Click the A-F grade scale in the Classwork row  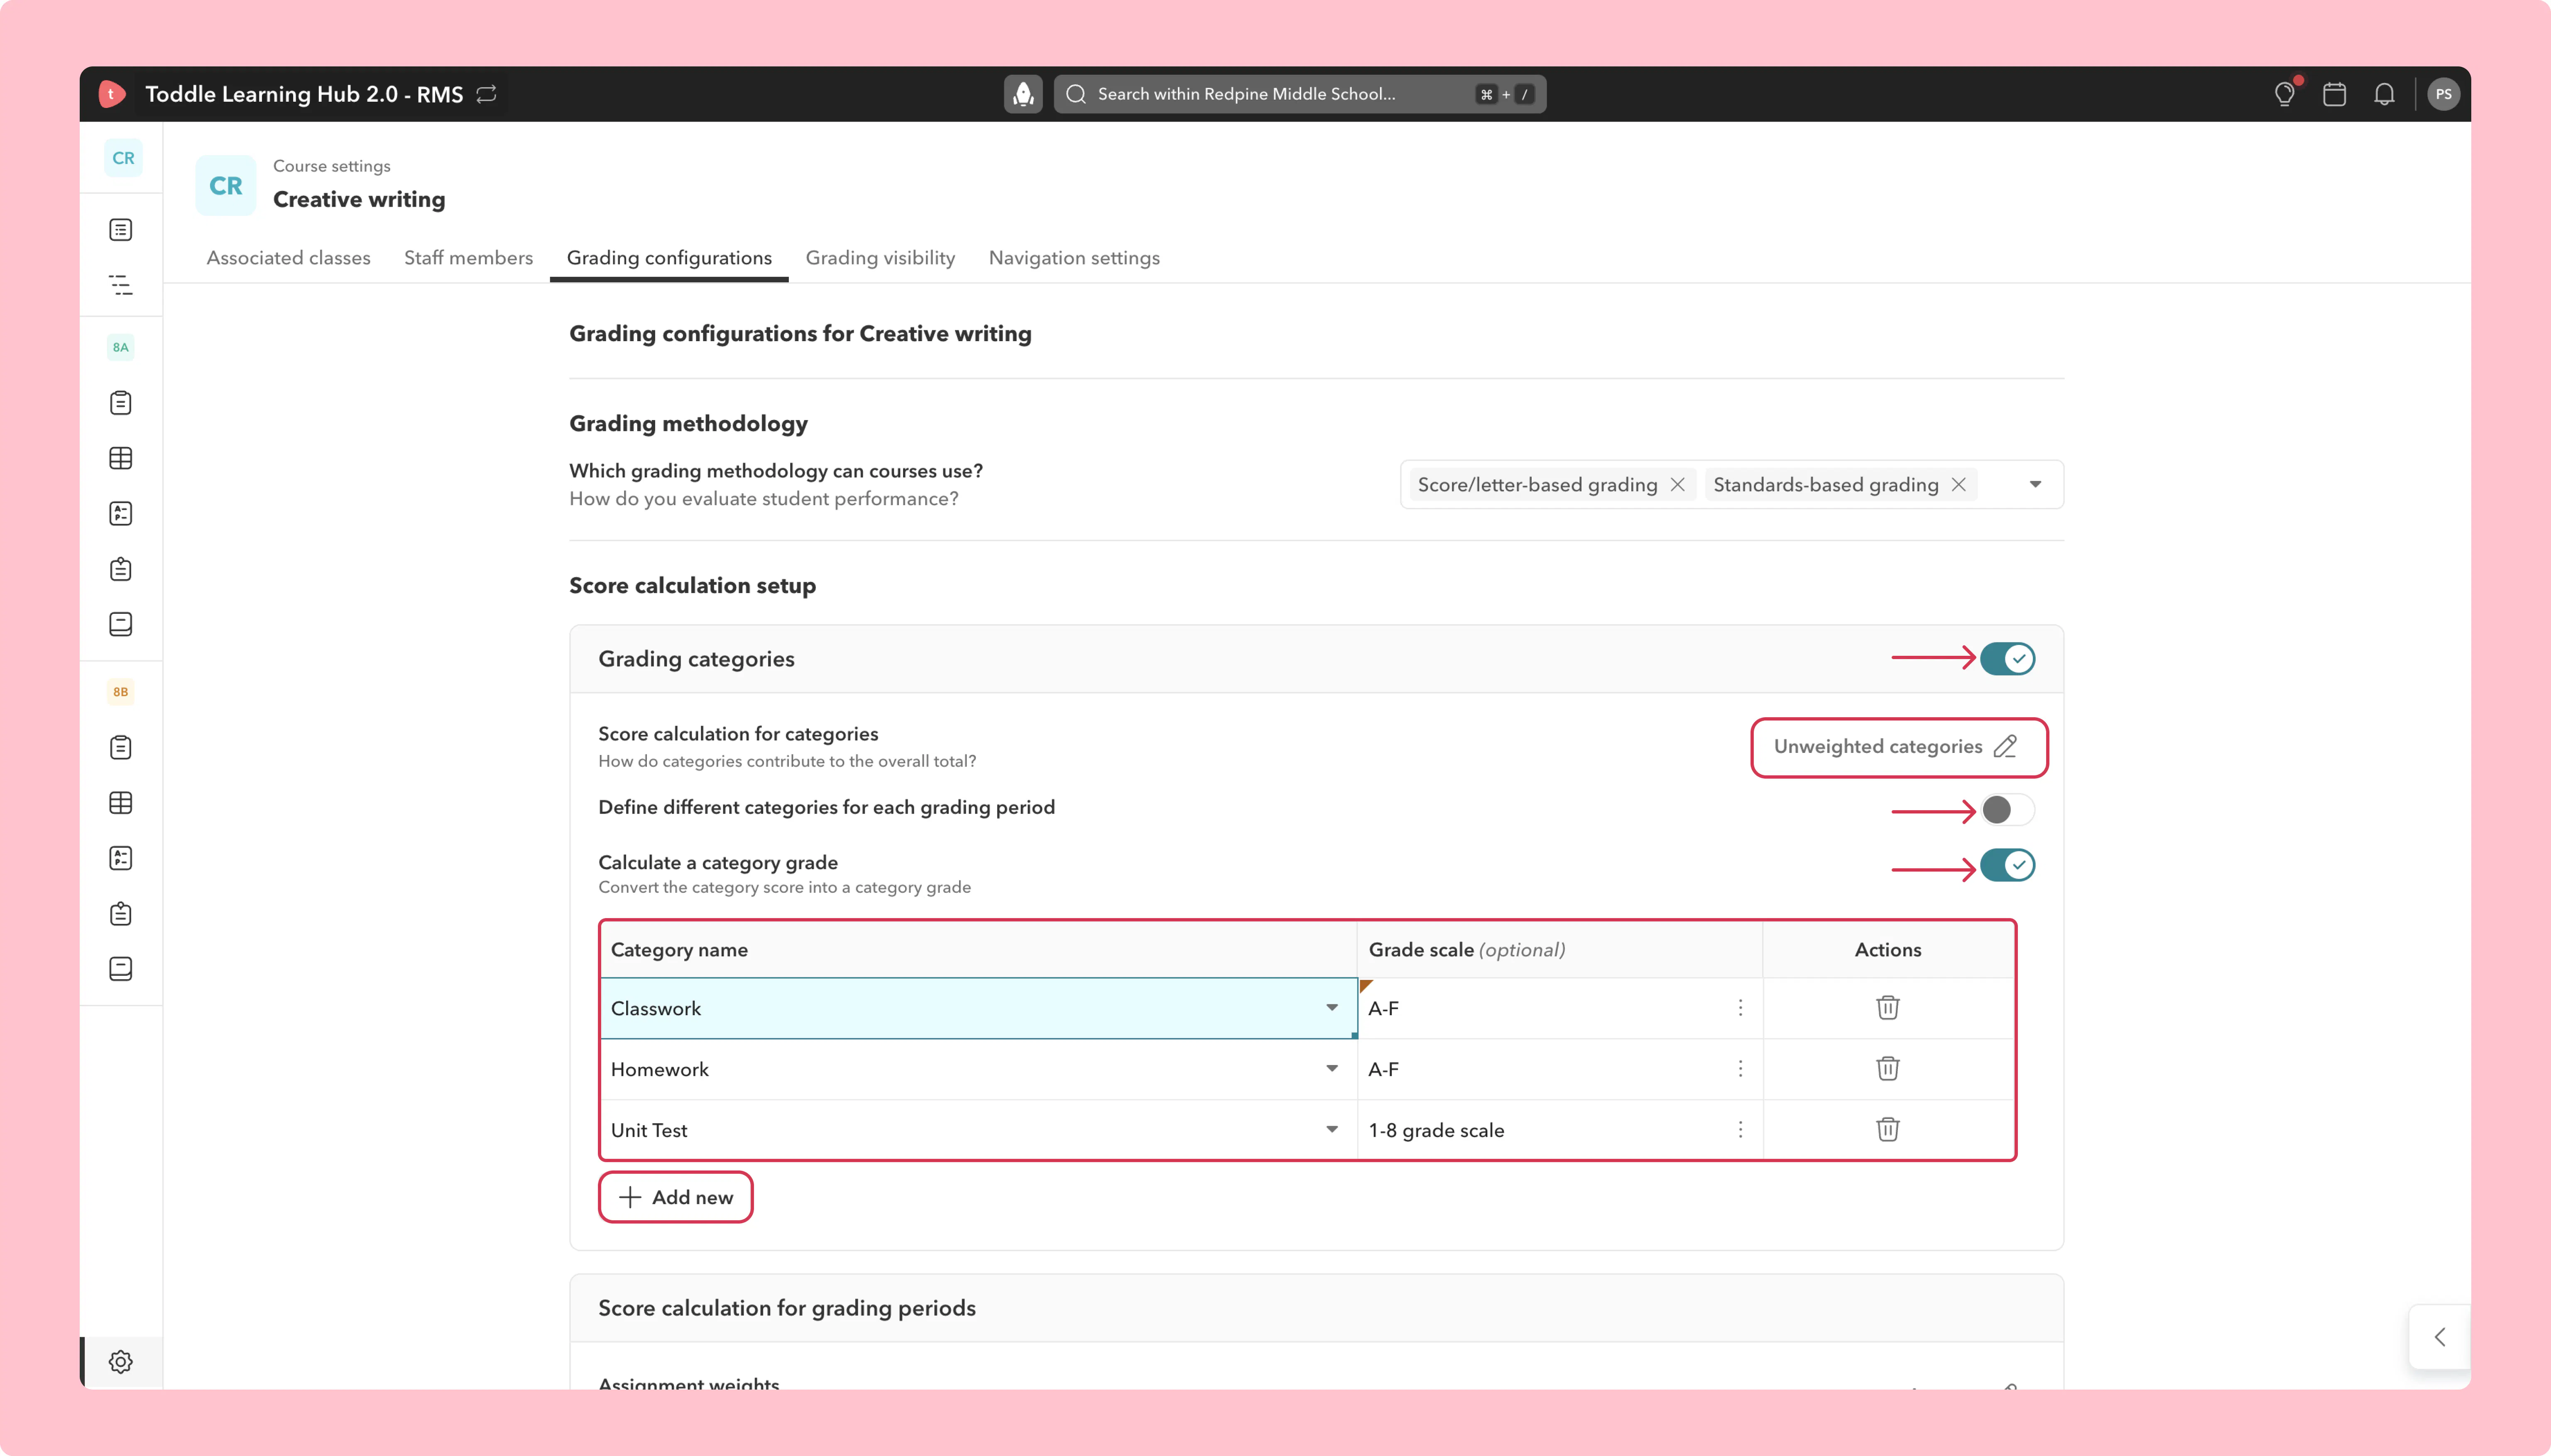point(1383,1009)
